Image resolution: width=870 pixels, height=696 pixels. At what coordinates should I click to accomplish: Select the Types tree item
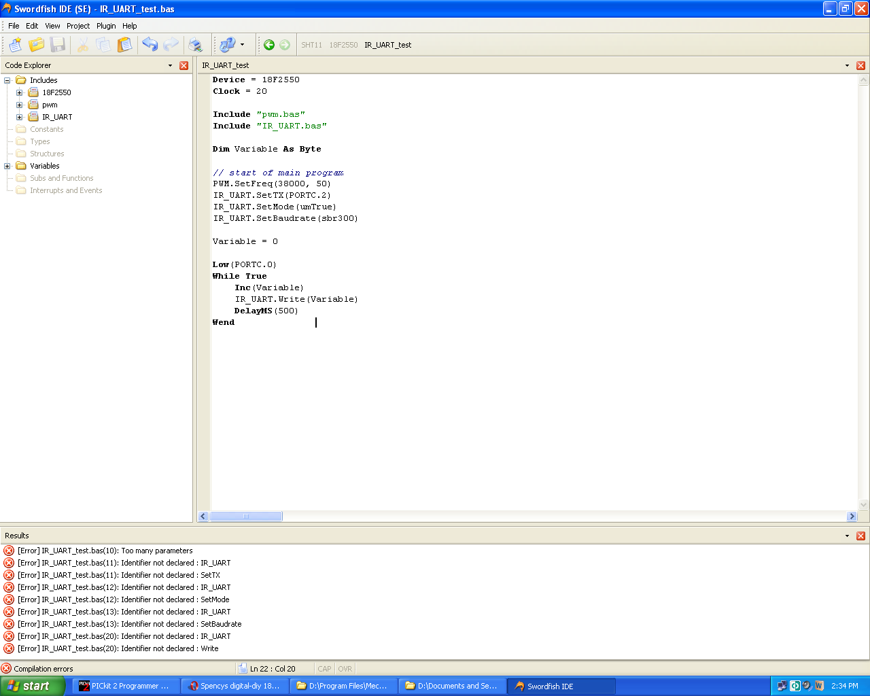coord(39,141)
